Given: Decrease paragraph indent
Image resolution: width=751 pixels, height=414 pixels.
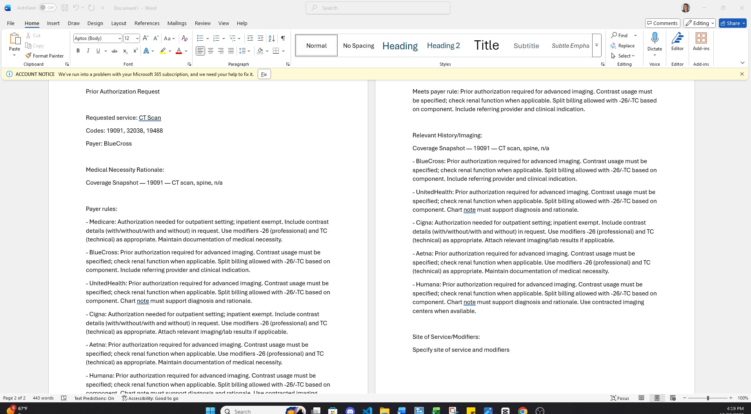Looking at the screenshot, I should click(250, 38).
